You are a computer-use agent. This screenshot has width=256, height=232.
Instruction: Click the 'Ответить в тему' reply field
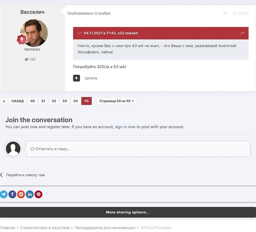point(138,149)
